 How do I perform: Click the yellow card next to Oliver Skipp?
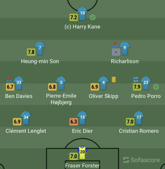(x=114, y=80)
